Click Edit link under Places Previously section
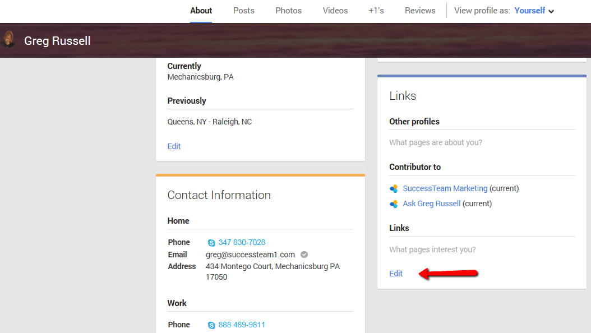This screenshot has width=591, height=333. 174,146
